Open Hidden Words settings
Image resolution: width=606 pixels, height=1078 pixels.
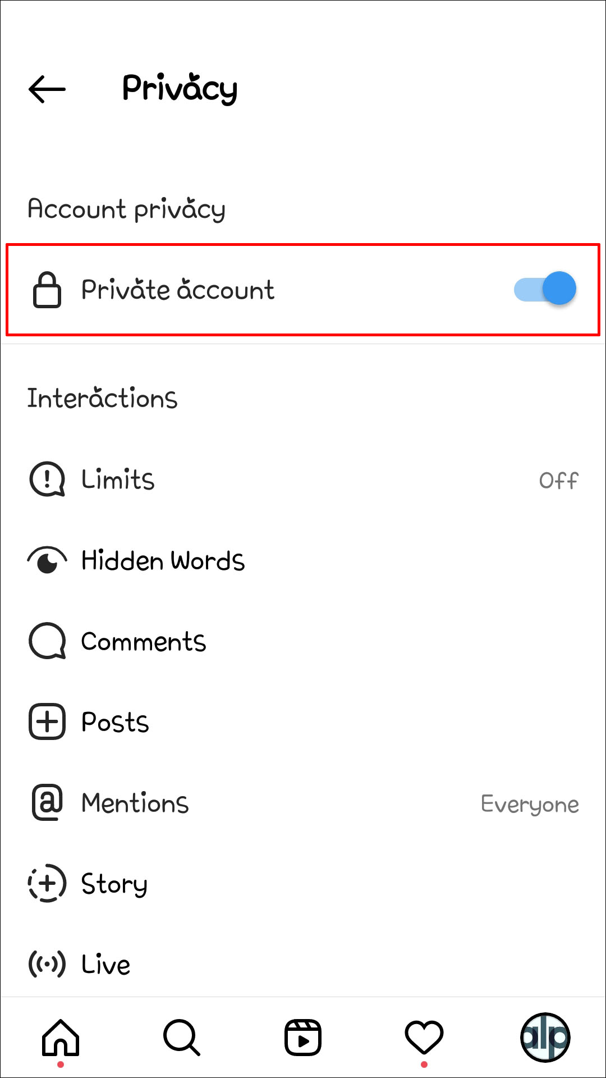point(163,560)
